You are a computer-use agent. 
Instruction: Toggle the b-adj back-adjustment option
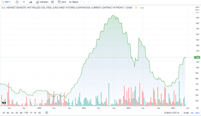point(186,113)
